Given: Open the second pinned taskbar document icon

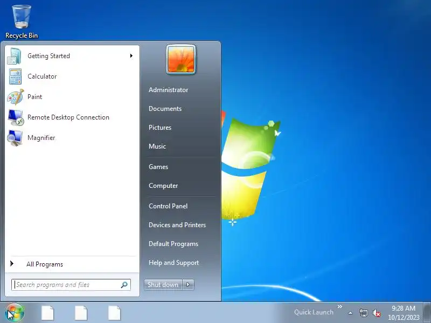Looking at the screenshot, I should click(81, 313).
